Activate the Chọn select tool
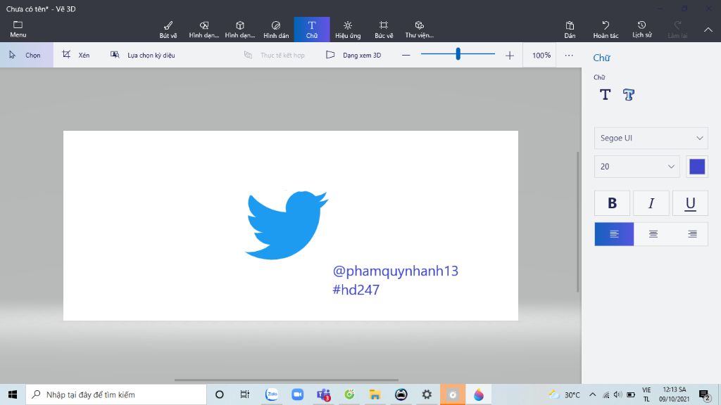This screenshot has height=405, width=721. coord(26,55)
